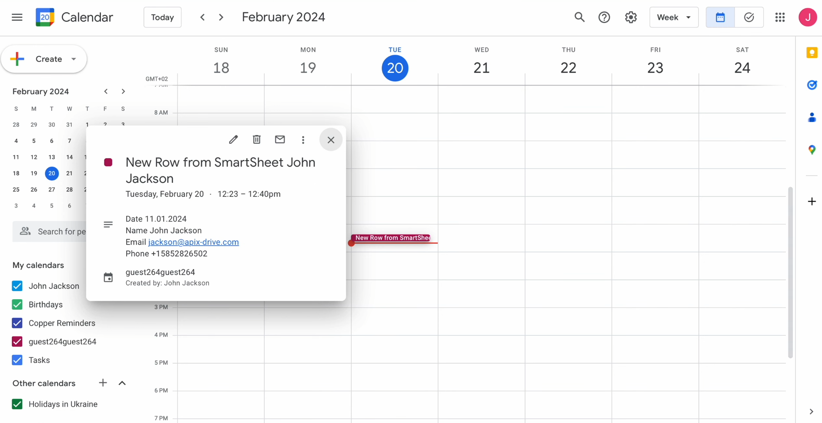822x423 pixels.
Task: Select day 13 in the mini calendar
Action: (51, 157)
